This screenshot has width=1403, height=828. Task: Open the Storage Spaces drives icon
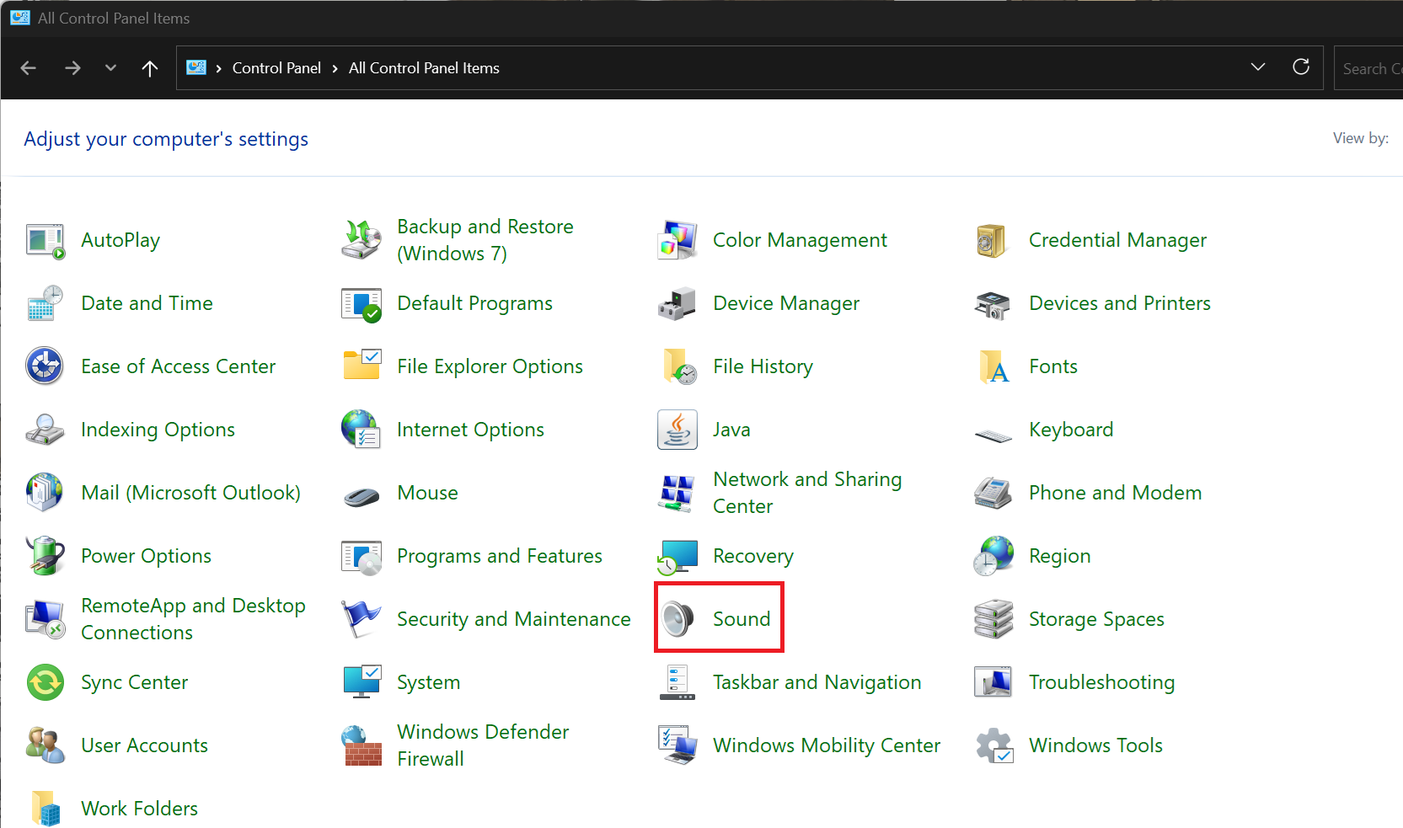(993, 619)
